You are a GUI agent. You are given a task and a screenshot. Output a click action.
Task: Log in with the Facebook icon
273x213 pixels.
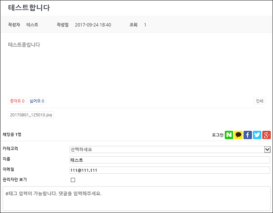tap(248, 135)
